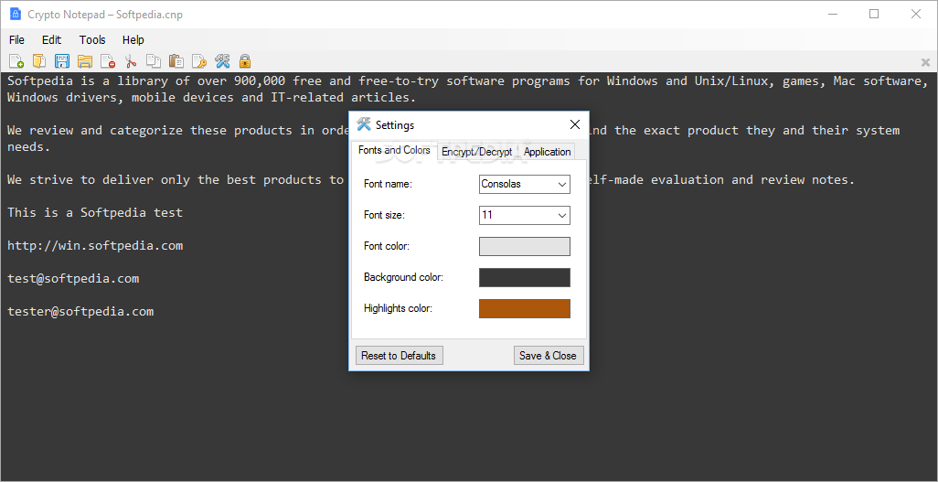The width and height of the screenshot is (938, 482).
Task: Open the Edit menu
Action: click(x=51, y=40)
